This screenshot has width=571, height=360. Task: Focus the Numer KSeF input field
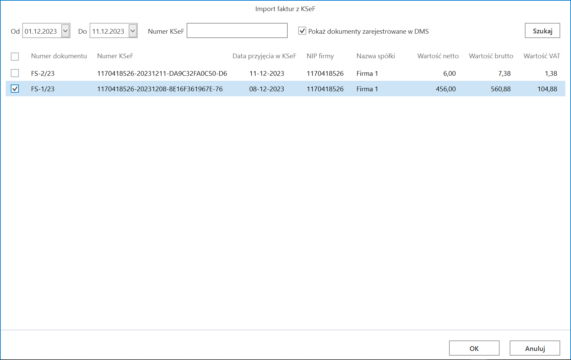tap(237, 31)
